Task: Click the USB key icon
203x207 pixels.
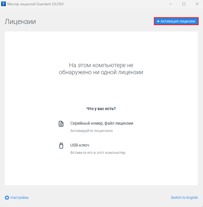Action: pos(61,145)
